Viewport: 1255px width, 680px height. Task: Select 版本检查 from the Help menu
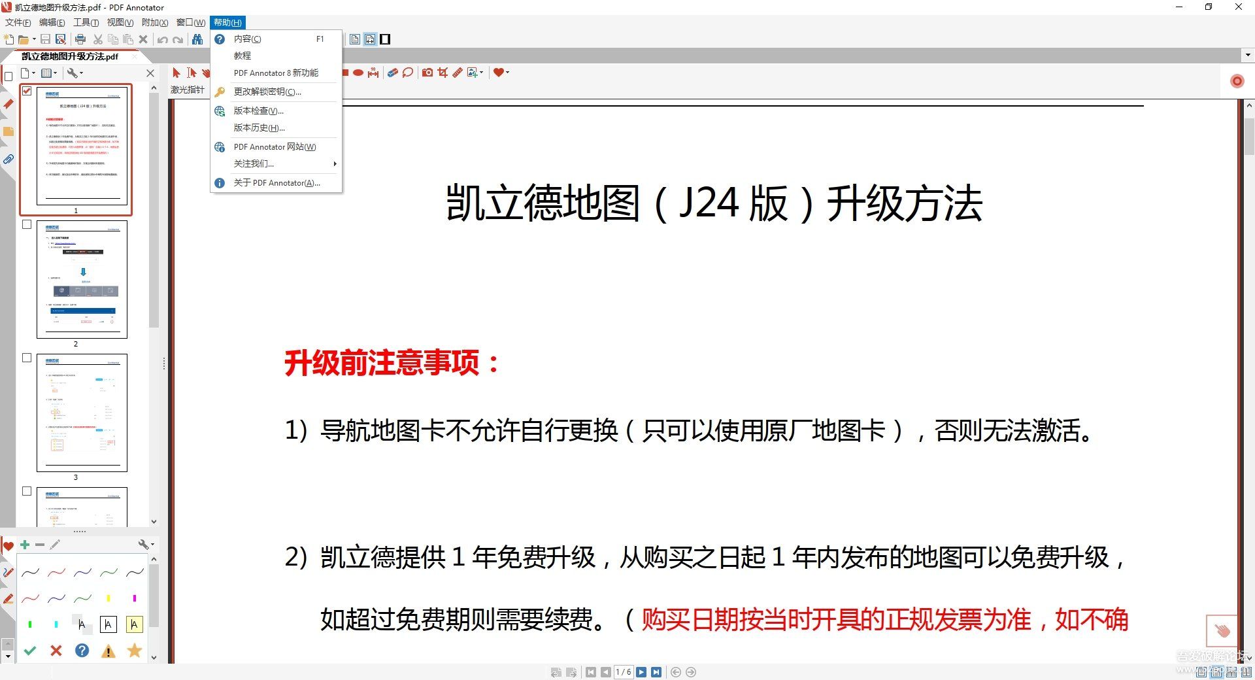tap(258, 110)
